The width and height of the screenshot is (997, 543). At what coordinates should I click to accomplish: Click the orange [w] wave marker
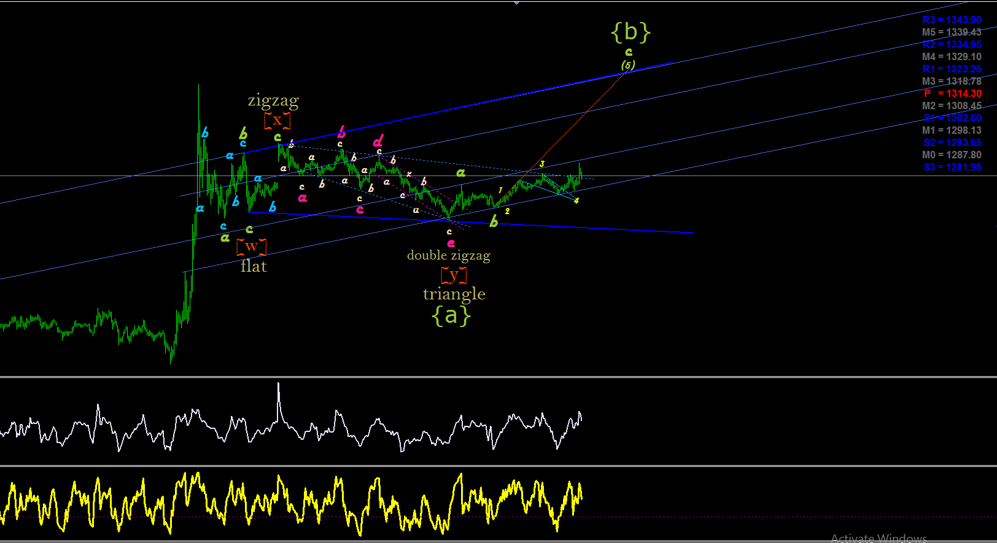252,247
